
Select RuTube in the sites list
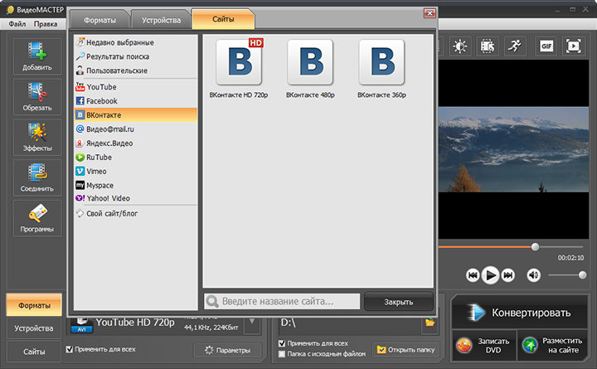pyautogui.click(x=135, y=158)
